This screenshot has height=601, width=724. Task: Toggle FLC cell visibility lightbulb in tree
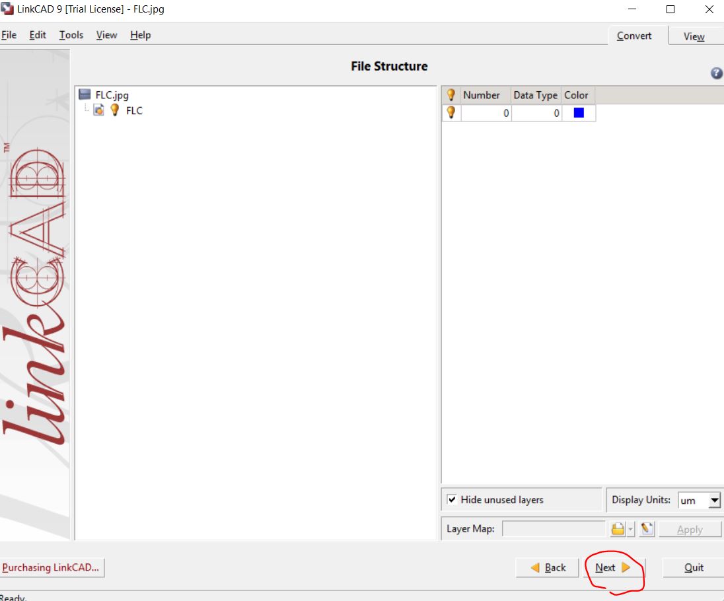tap(114, 111)
